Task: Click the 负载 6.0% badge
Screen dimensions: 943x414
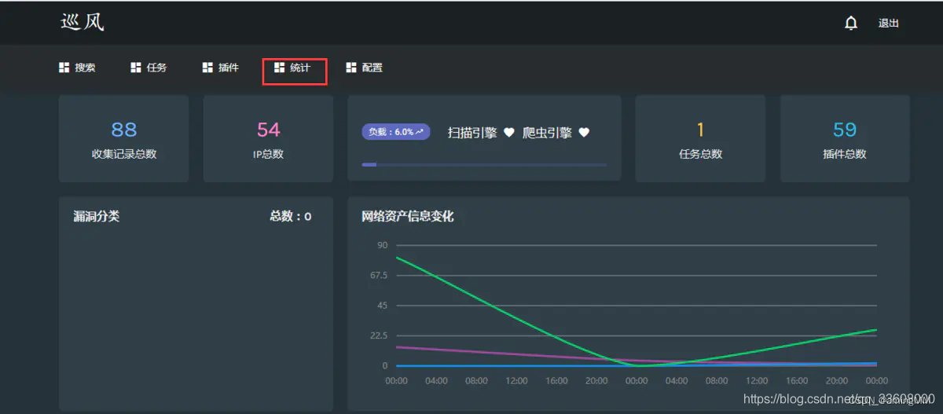Action: click(x=396, y=132)
